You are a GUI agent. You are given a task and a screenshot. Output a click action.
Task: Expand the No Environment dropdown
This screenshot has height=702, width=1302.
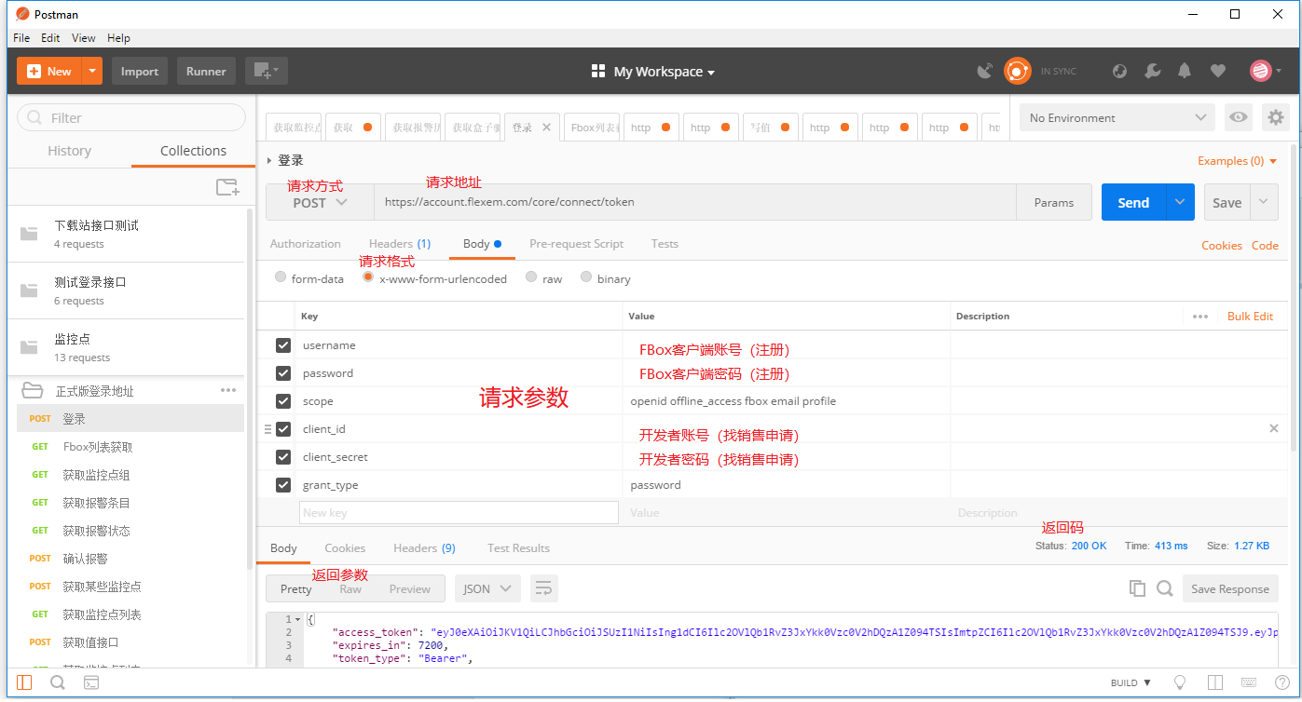coord(1117,118)
